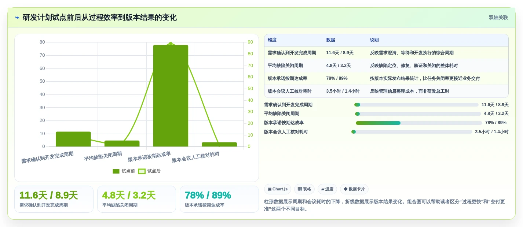Click the 维度 column header
The width and height of the screenshot is (523, 227).
pos(272,40)
